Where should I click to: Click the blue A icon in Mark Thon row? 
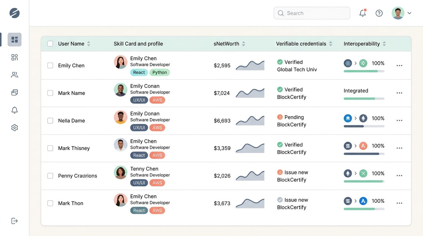point(363,201)
